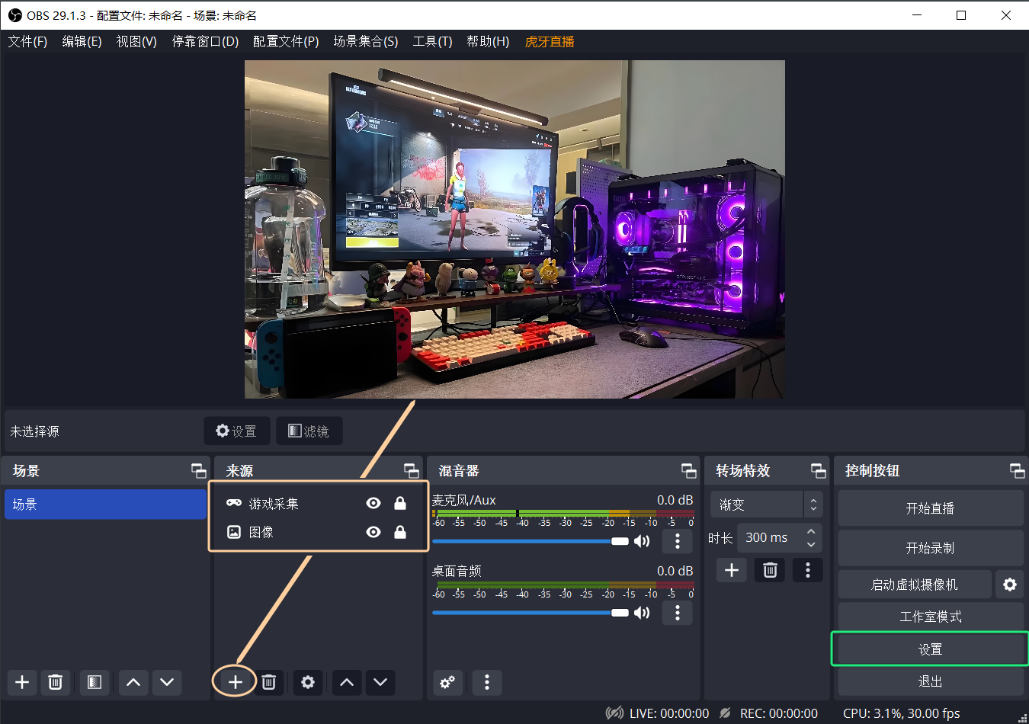Viewport: 1029px width, 724px height.
Task: Open advanced audio properties gears icon
Action: (x=447, y=682)
